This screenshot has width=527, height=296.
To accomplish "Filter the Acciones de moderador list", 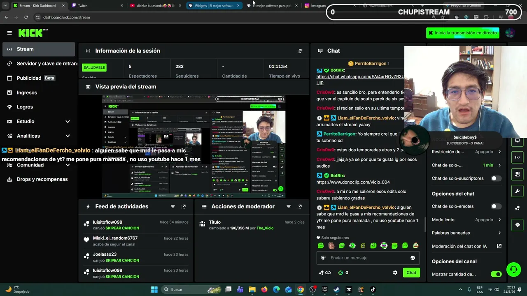I will click(x=289, y=206).
